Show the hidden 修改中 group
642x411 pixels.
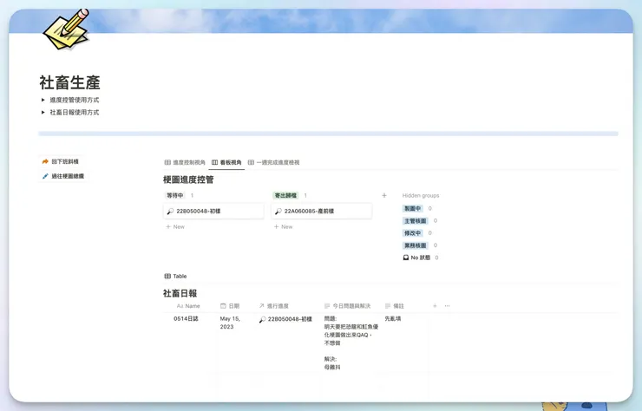pos(412,233)
